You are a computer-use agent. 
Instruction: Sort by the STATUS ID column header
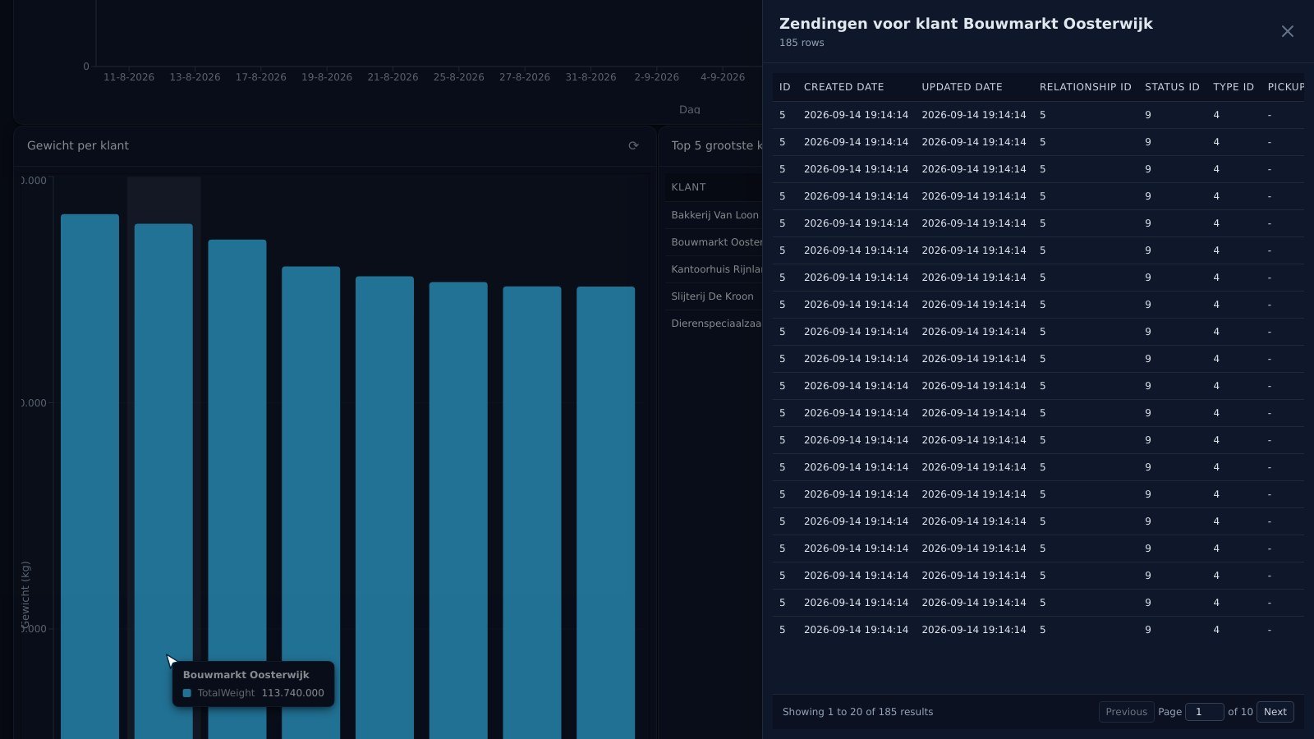[1172, 87]
